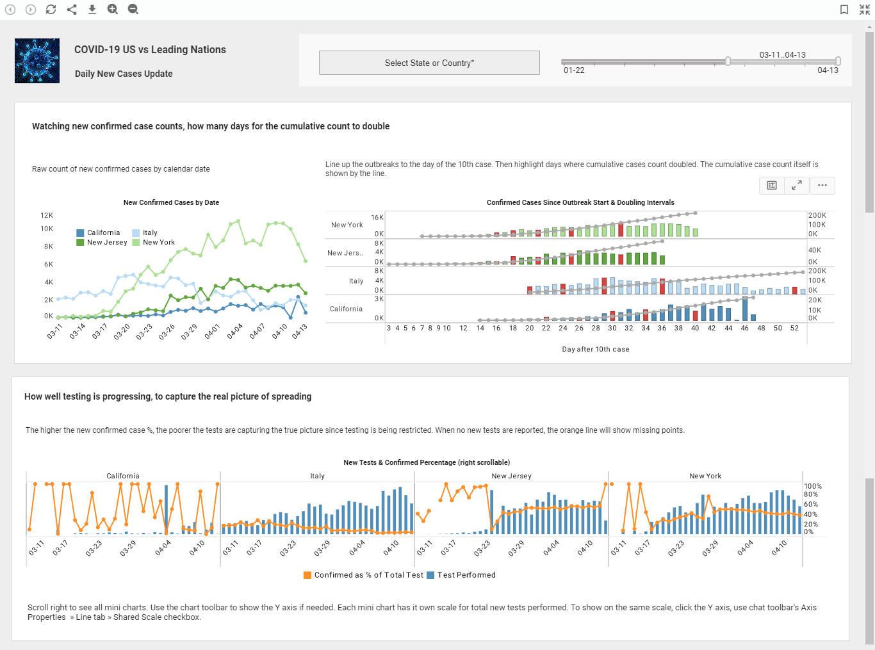Click the New York light-green legend swatch
This screenshot has width=875, height=650.
coord(136,243)
